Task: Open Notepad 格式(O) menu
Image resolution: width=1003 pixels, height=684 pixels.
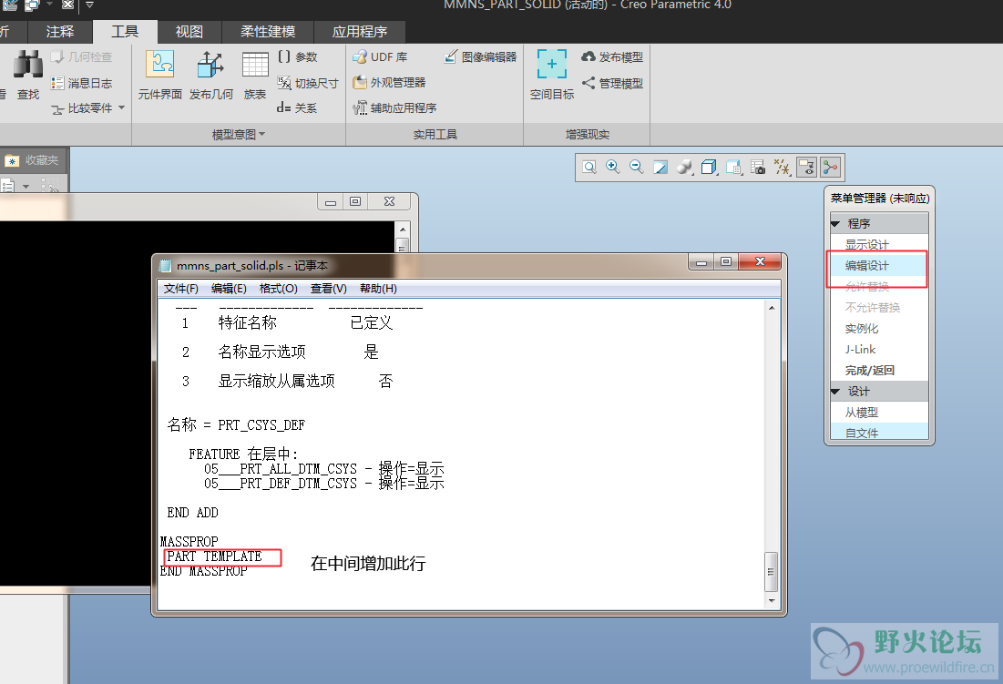Action: (278, 289)
